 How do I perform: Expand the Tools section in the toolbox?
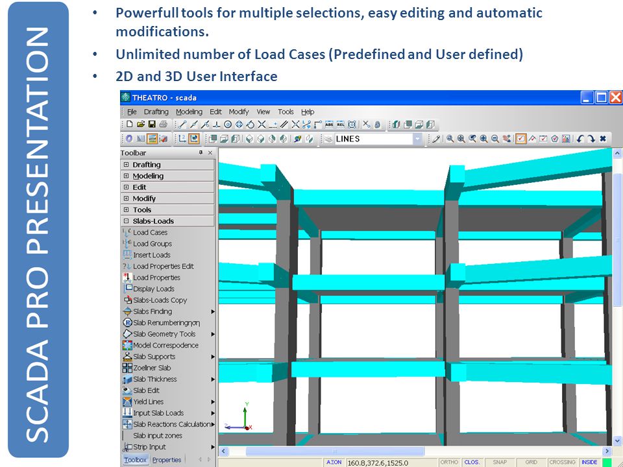[x=127, y=210]
